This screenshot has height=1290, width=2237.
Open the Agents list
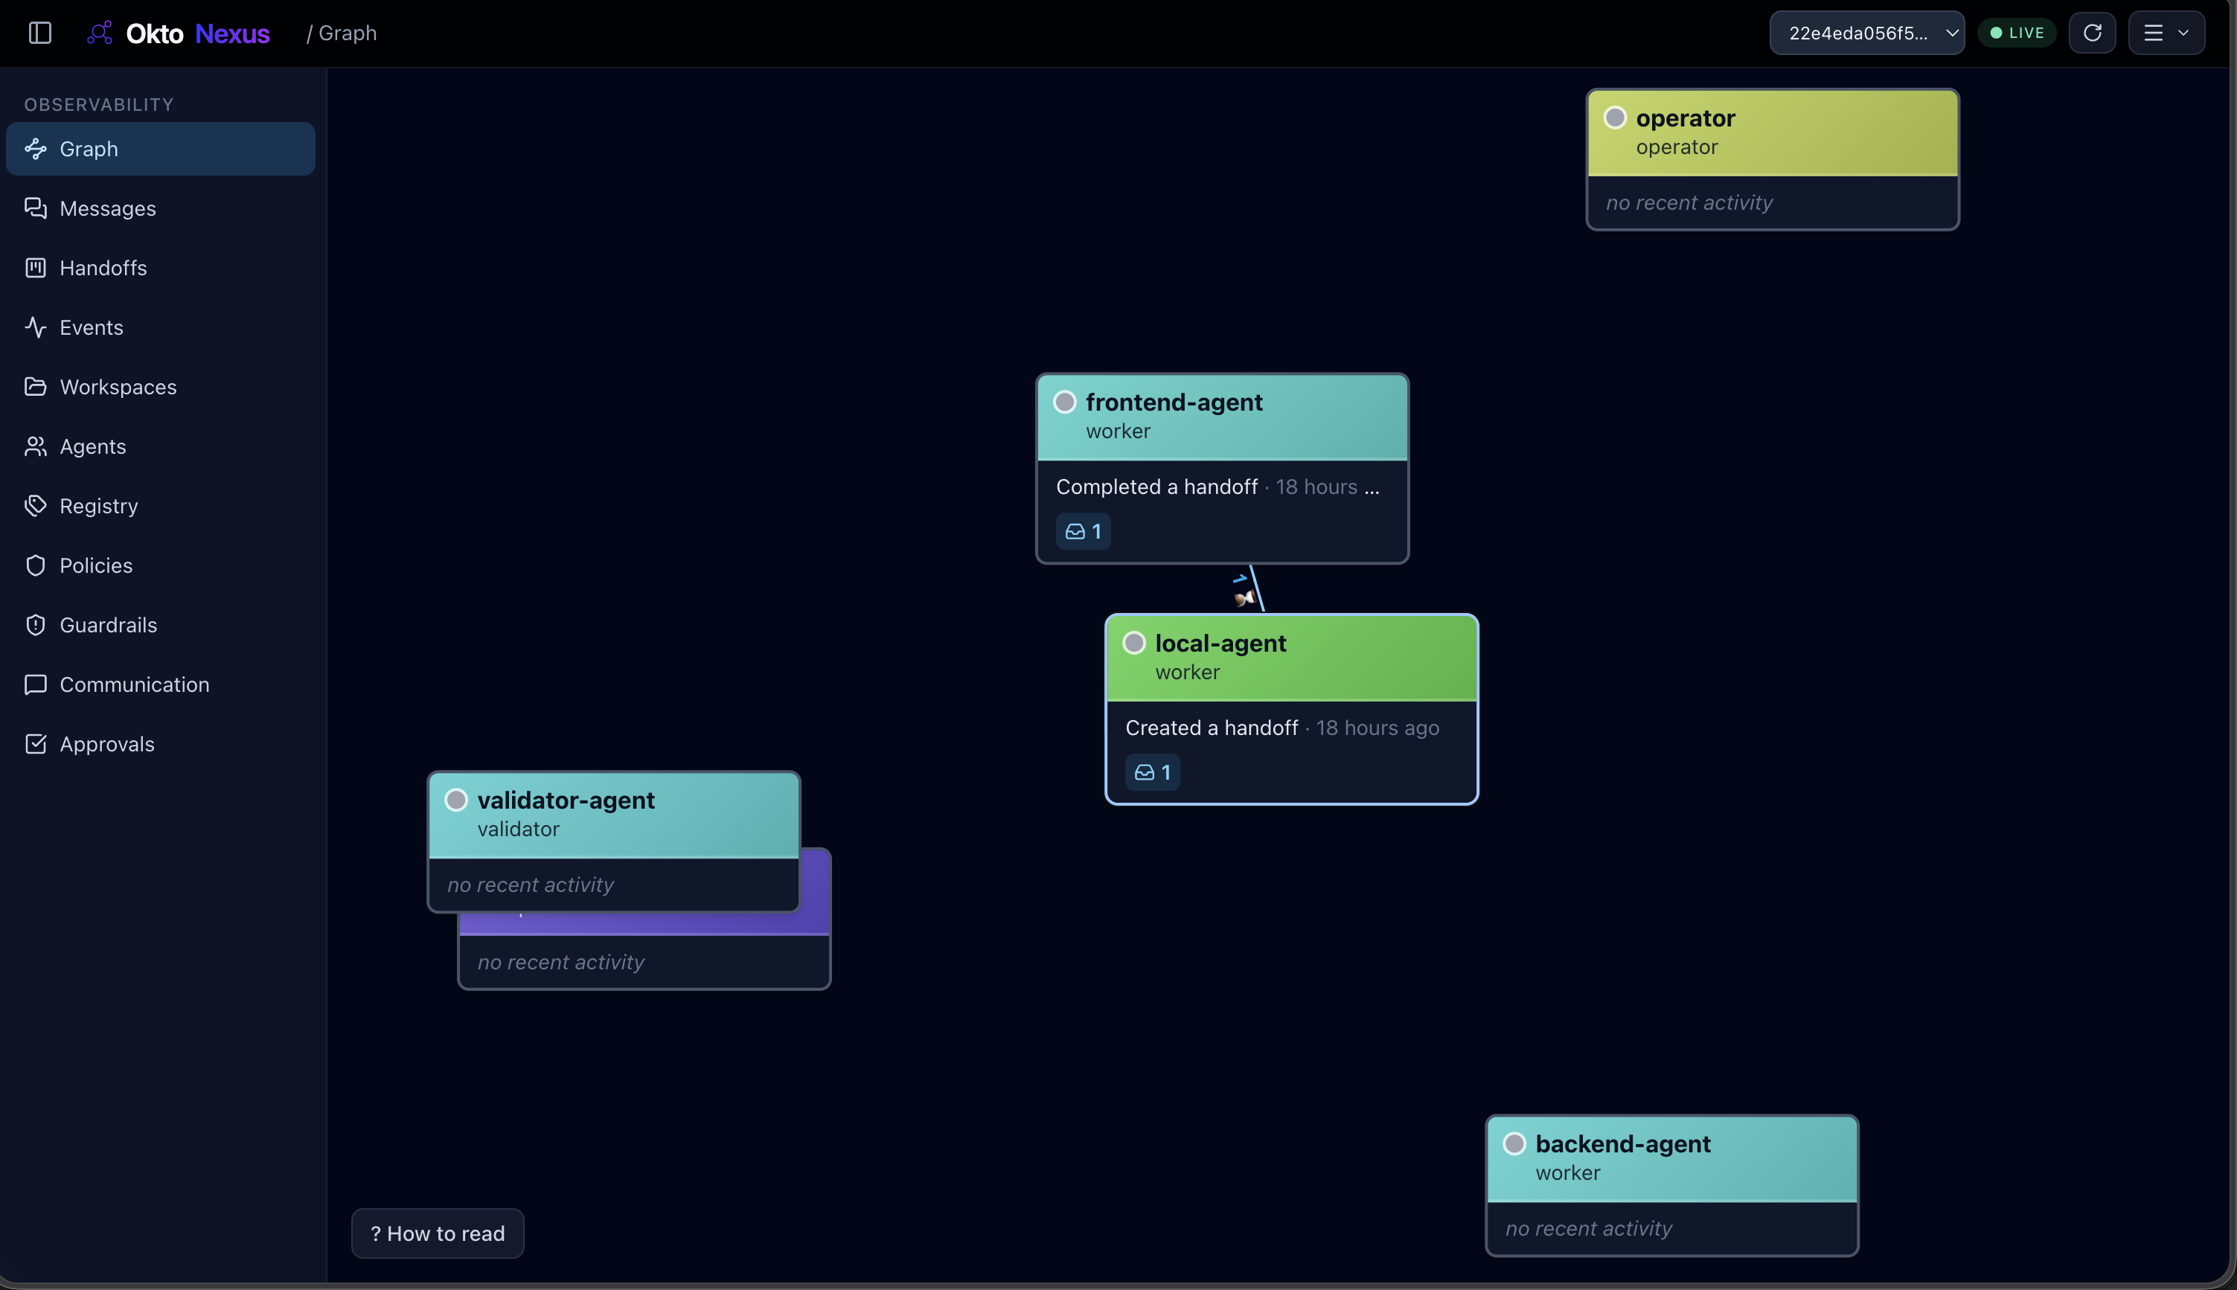coord(161,446)
